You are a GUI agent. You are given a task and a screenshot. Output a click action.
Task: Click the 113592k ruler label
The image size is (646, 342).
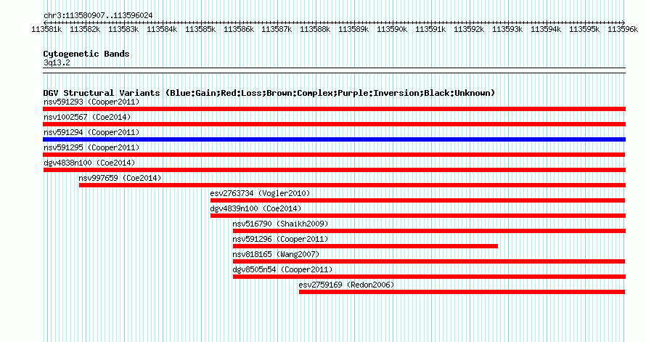pyautogui.click(x=469, y=29)
